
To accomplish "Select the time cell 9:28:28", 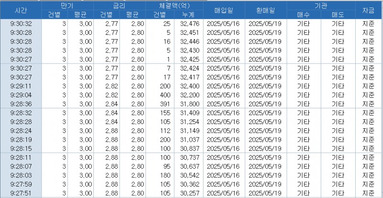I will coord(21,122).
